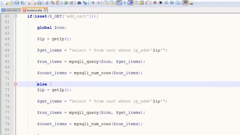Screen dimensions: 240x135
Task: Click the select query string on line 75
Action: click(x=117, y=101)
